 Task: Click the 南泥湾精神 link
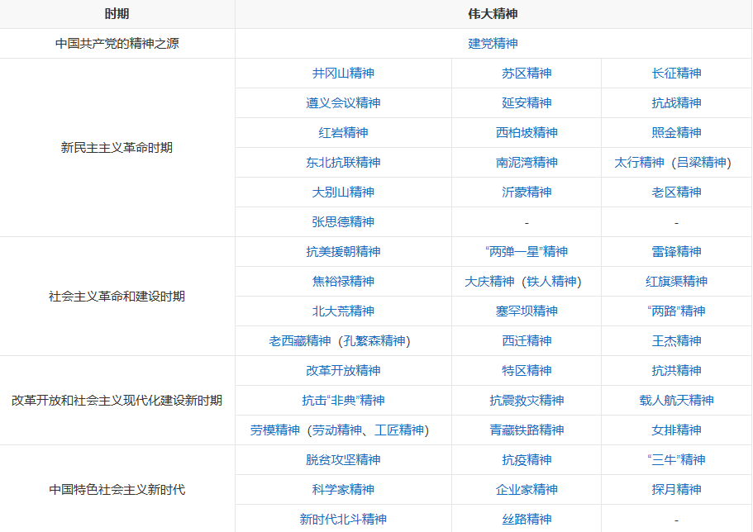pyautogui.click(x=527, y=163)
